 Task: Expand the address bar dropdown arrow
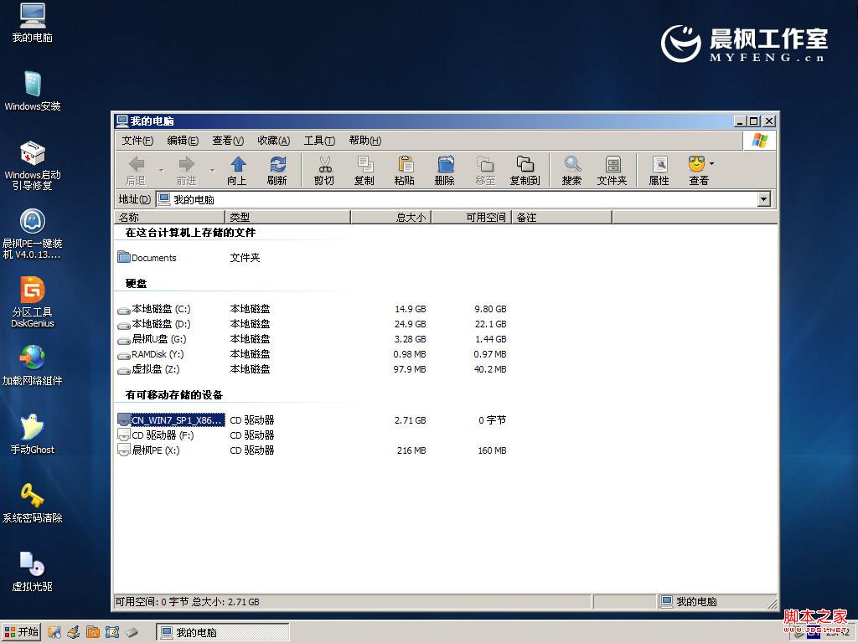click(x=763, y=199)
